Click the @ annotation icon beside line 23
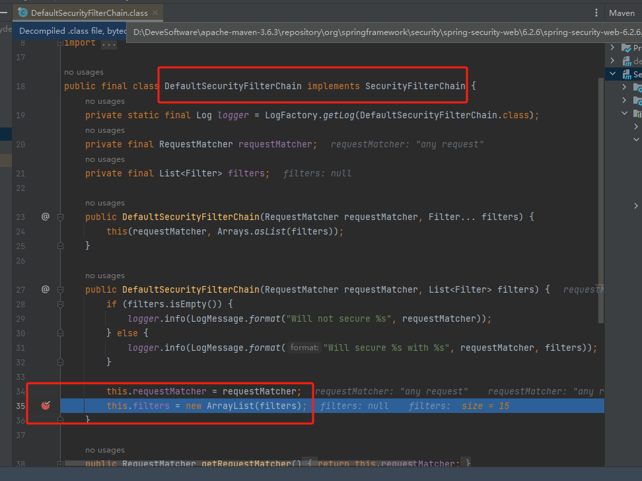 tap(45, 216)
